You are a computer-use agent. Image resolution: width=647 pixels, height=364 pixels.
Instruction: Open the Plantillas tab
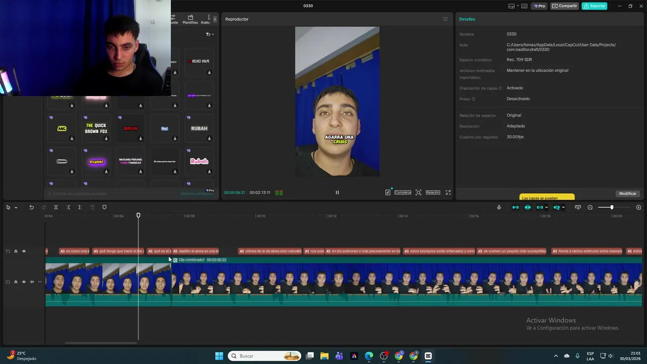[x=190, y=19]
